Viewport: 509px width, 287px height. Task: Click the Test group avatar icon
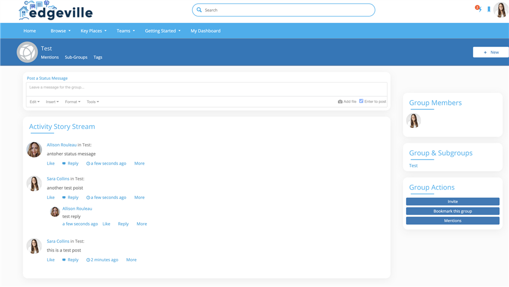click(27, 52)
